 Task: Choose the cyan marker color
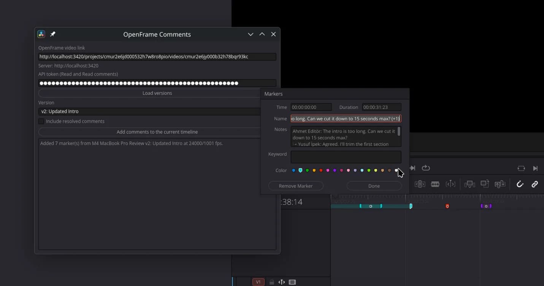300,170
